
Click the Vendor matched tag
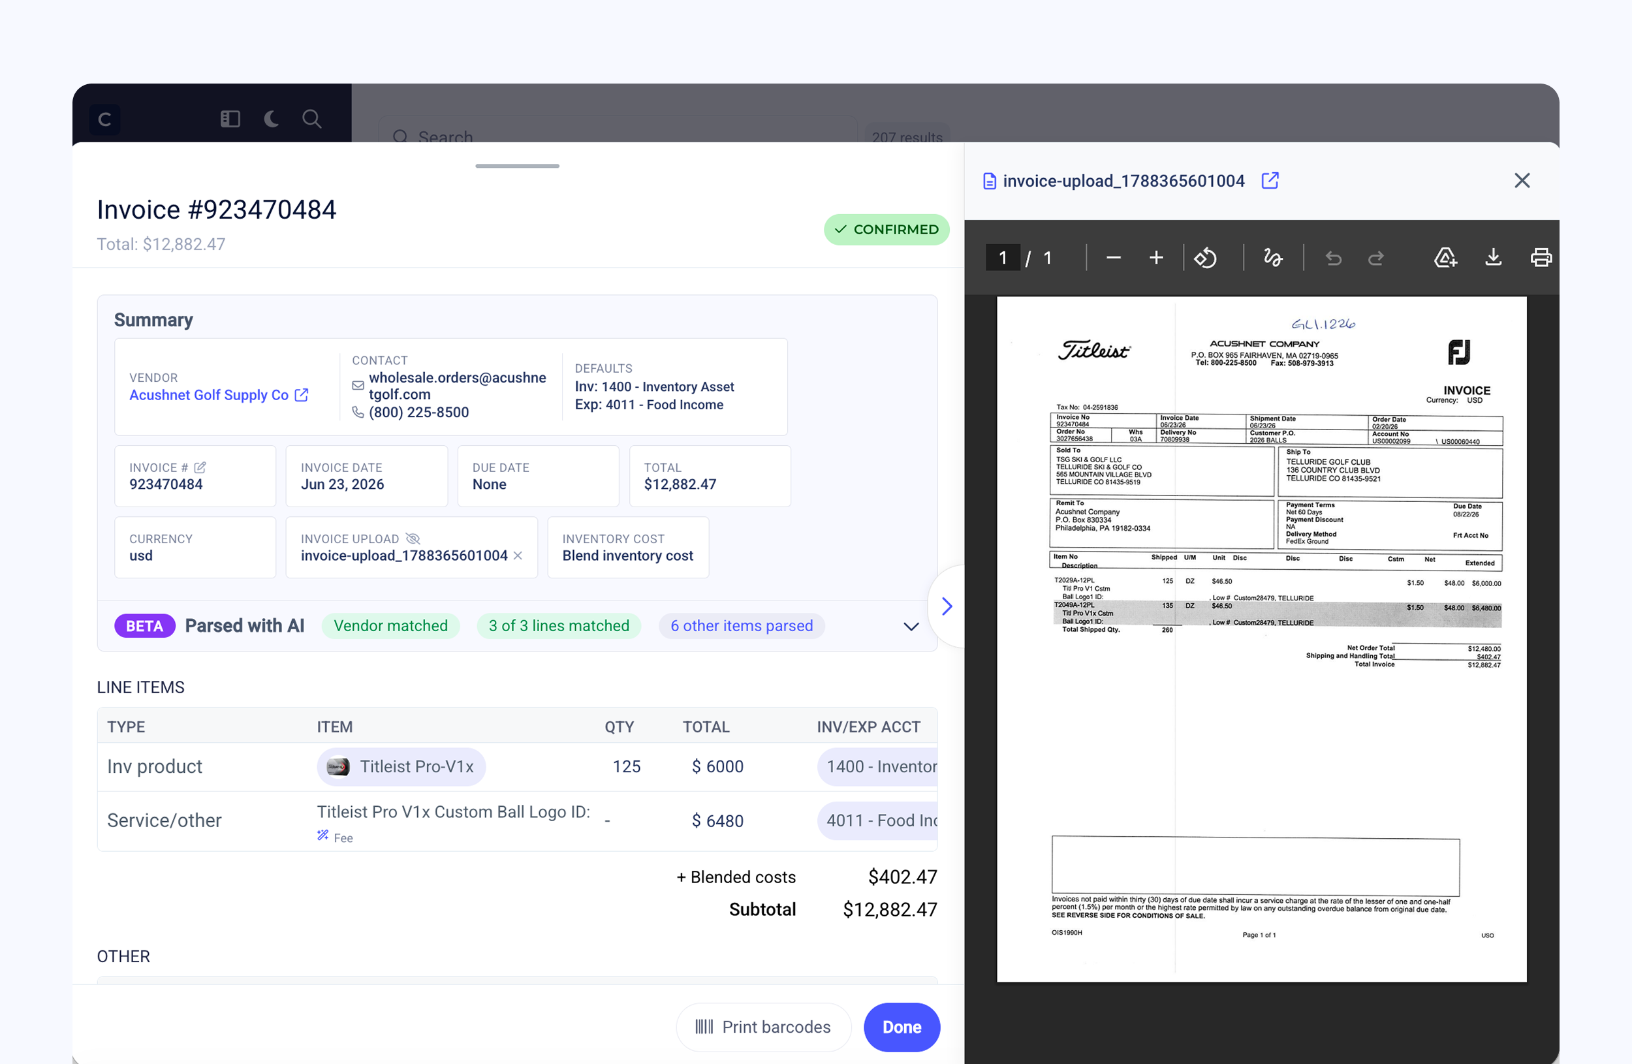391,626
